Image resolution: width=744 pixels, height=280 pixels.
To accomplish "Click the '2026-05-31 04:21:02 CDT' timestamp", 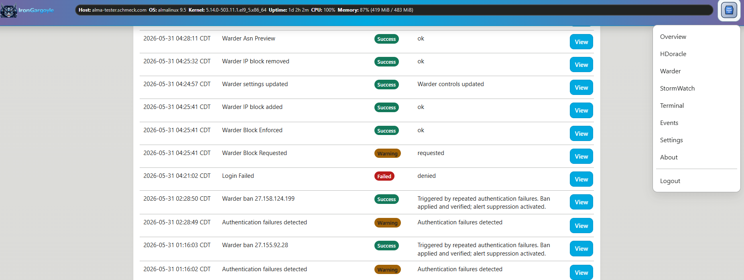I will pos(177,176).
